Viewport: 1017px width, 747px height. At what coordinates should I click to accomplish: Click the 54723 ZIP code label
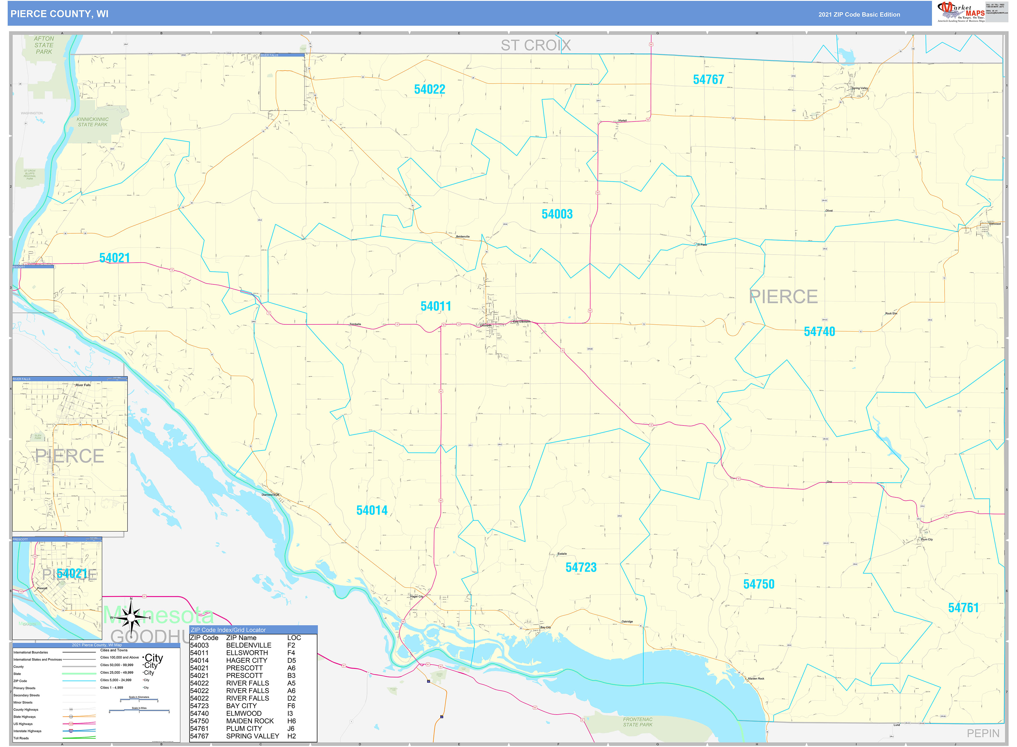click(581, 567)
